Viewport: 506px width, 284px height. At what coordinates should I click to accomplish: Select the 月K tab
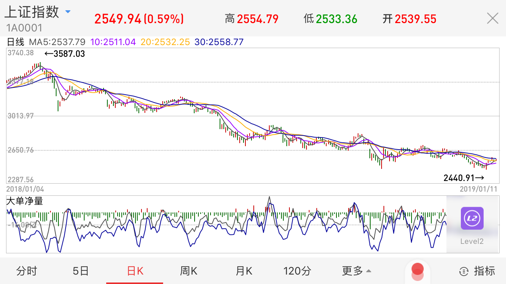[x=244, y=271]
